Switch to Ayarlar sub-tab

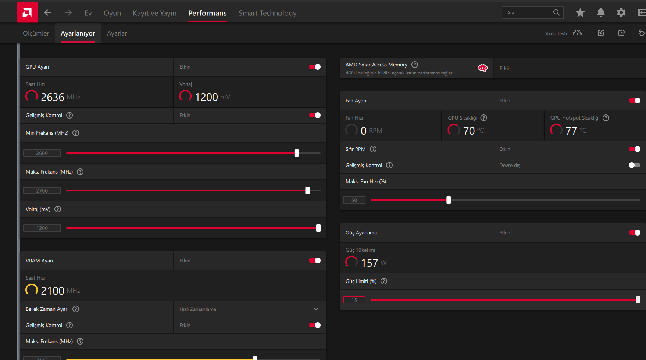pyautogui.click(x=117, y=33)
